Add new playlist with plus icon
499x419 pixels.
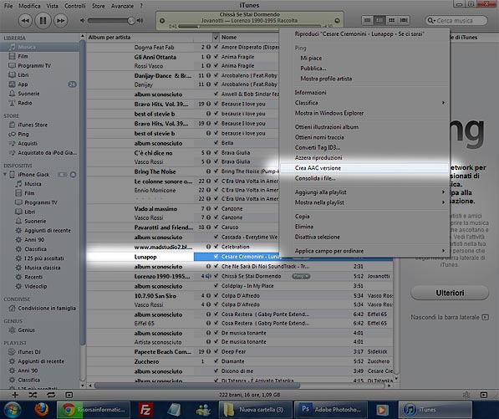pos(15,395)
